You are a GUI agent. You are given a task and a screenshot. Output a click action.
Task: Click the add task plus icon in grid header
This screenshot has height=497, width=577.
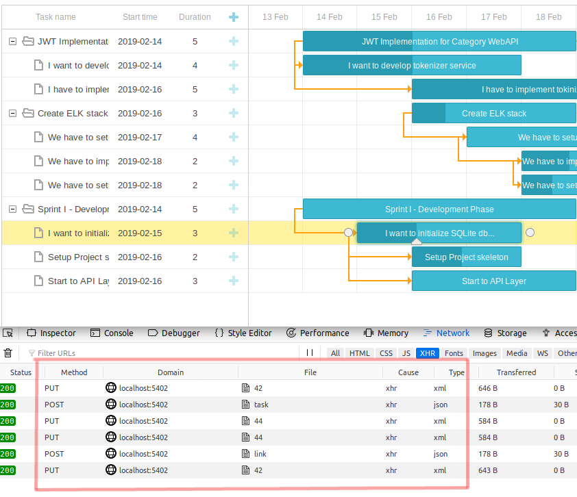[x=234, y=17]
